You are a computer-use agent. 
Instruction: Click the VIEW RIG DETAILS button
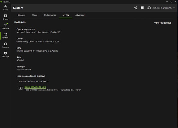[x=163, y=23]
